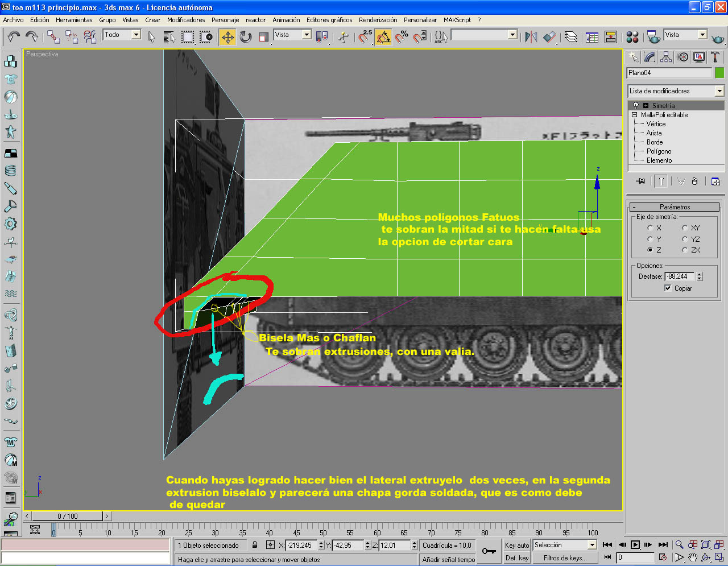Activate the Select and Scale tool
This screenshot has width=728, height=566.
[263, 37]
